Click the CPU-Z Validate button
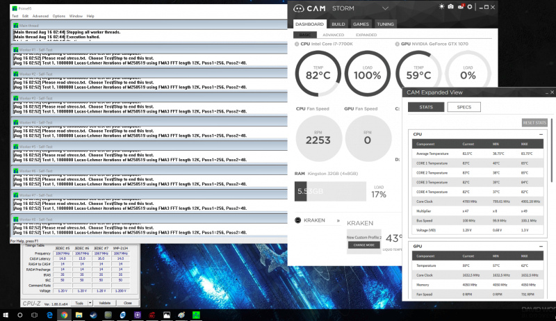The height and width of the screenshot is (321, 556). (x=105, y=304)
